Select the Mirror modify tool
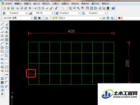 [7, 32]
